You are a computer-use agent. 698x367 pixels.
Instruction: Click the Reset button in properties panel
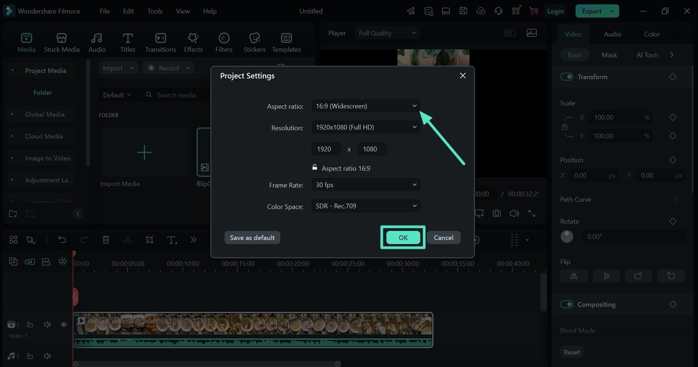572,352
